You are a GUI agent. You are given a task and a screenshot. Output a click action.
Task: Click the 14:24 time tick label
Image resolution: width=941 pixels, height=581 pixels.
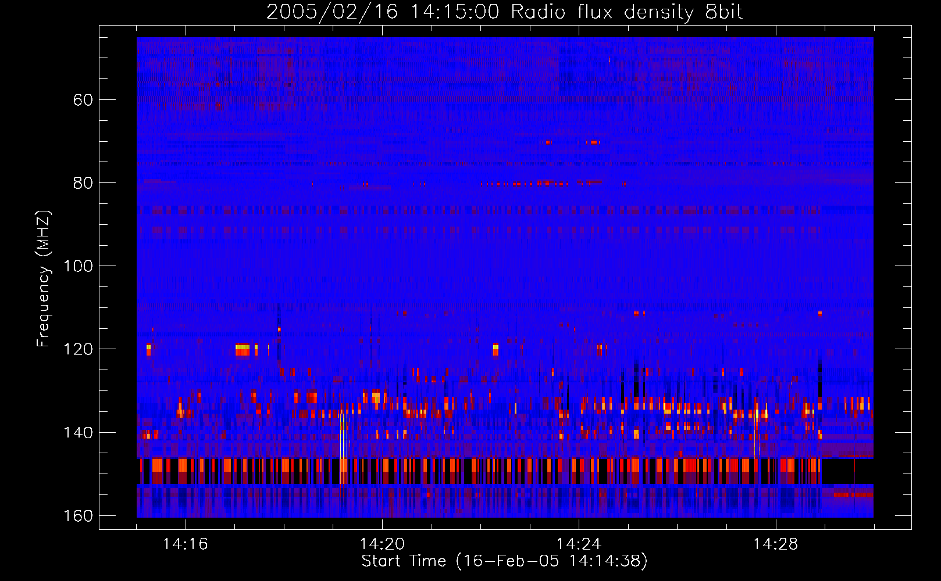[579, 544]
